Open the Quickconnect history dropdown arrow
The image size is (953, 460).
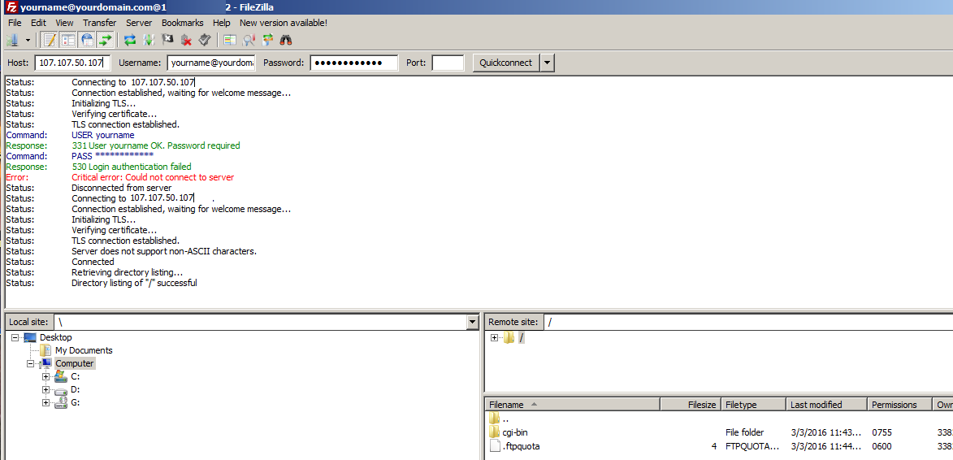548,63
